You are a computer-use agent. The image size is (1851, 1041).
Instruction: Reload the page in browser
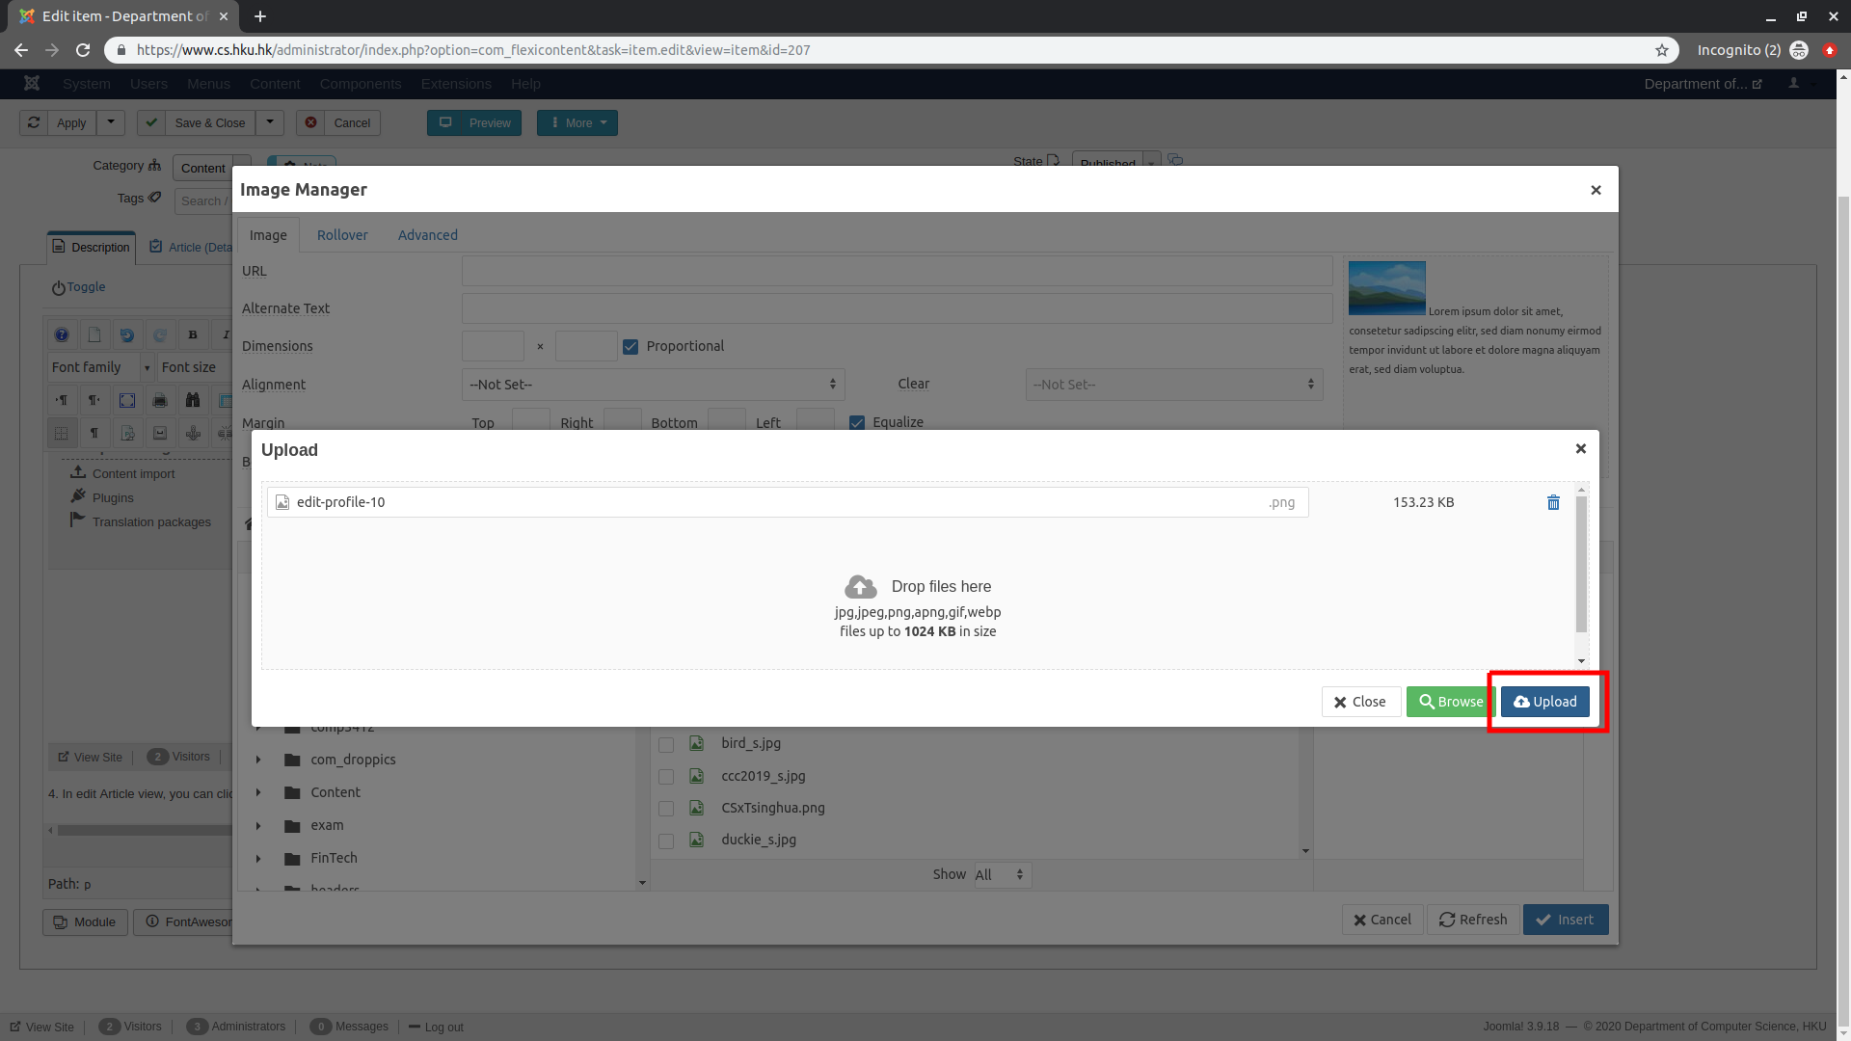point(83,50)
